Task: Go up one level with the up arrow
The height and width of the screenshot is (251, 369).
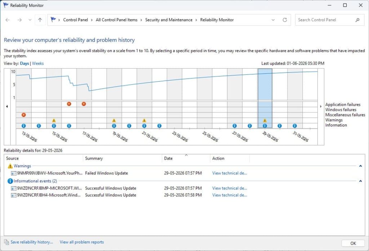Action: pyautogui.click(x=40, y=20)
